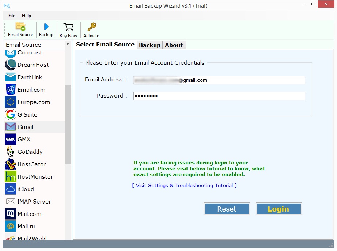This screenshot has width=337, height=251.
Task: Choose the IMAP Server text entry
Action: coord(34,202)
